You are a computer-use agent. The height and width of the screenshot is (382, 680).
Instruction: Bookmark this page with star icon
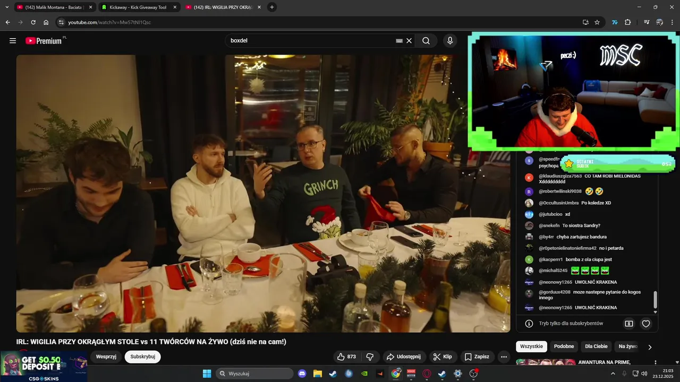coord(597,22)
